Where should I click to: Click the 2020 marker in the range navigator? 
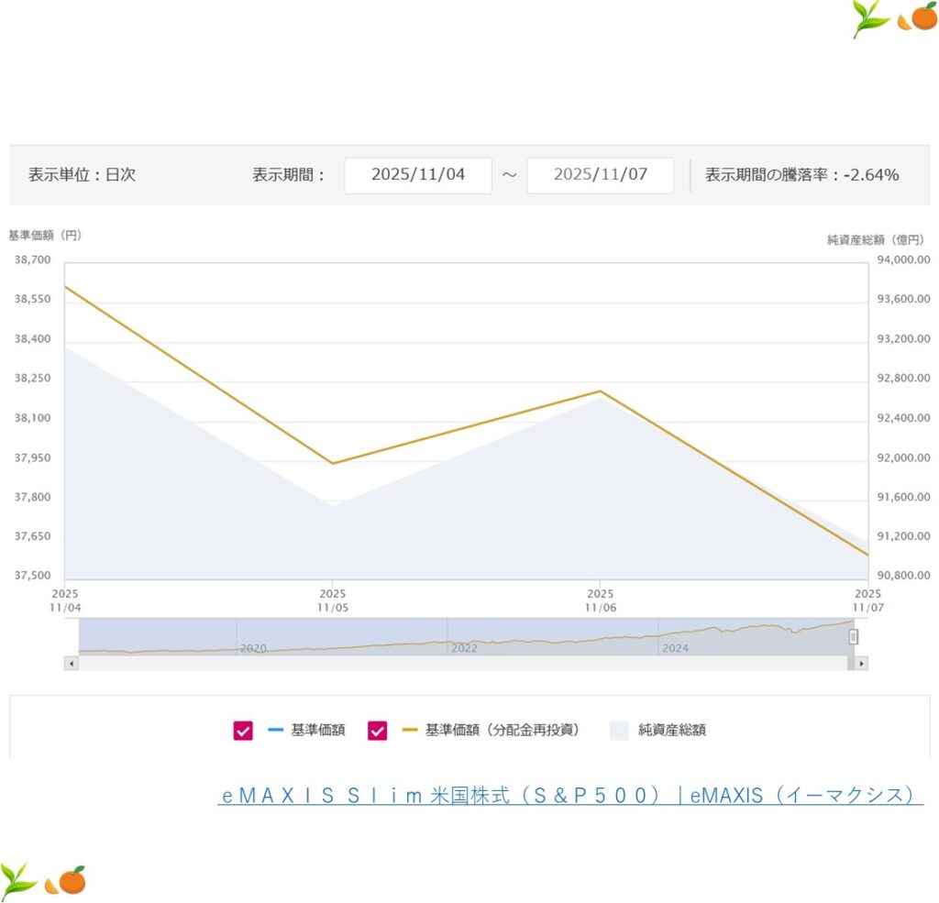pyautogui.click(x=252, y=648)
